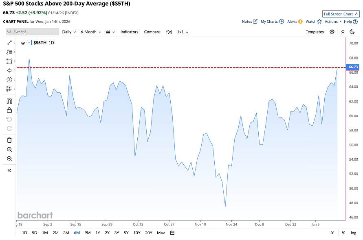363x240 pixels.
Task: Open the $S5TH series options ellipsis
Action: click(x=28, y=43)
